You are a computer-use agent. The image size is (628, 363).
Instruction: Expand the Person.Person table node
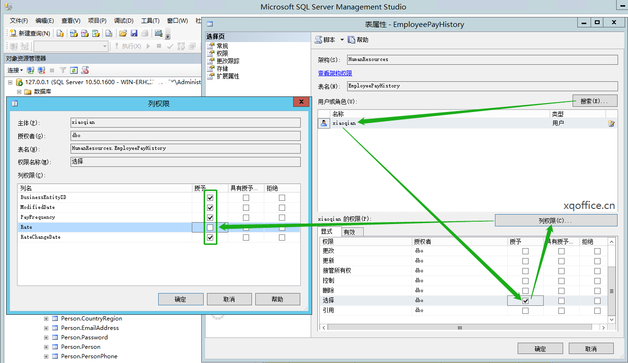[x=46, y=347]
